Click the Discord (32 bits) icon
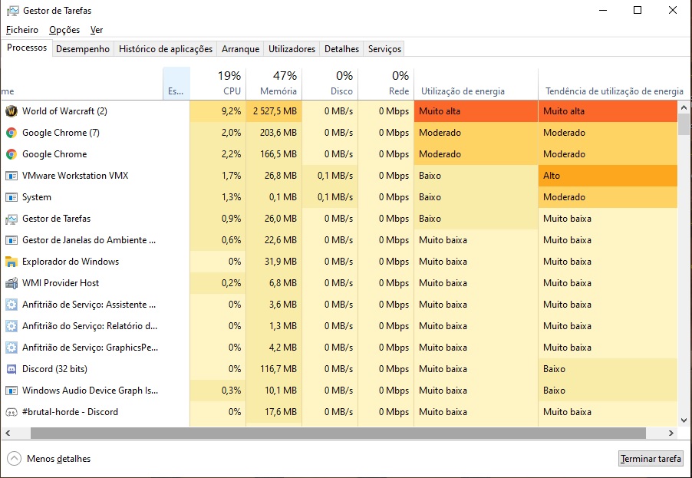This screenshot has width=692, height=478. point(12,369)
